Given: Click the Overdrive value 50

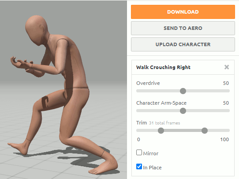Looking at the screenshot, I should pos(226,83).
